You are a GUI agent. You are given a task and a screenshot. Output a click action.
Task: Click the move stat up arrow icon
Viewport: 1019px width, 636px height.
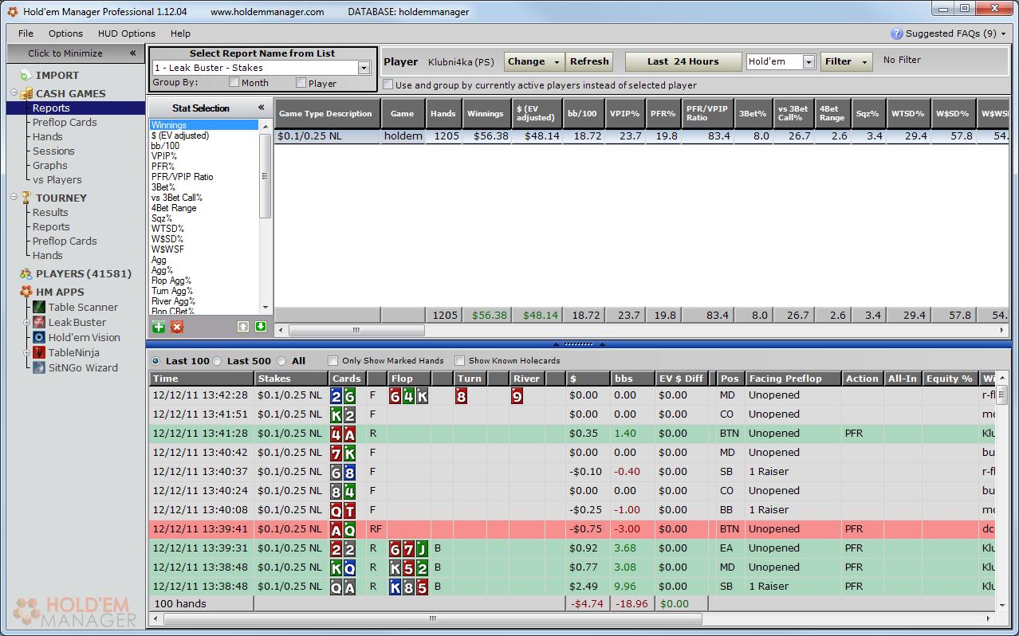(242, 327)
